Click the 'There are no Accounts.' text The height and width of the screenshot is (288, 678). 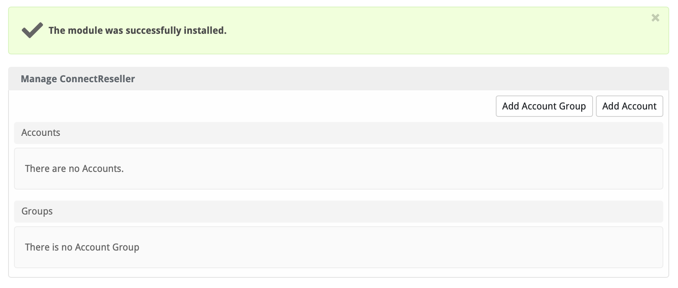click(74, 169)
